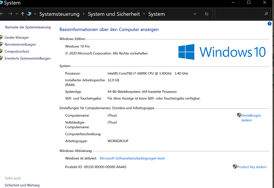The height and width of the screenshot is (188, 274).
Task: Select Basisinformationen über den Computer anzeigen heading
Action: tap(109, 30)
